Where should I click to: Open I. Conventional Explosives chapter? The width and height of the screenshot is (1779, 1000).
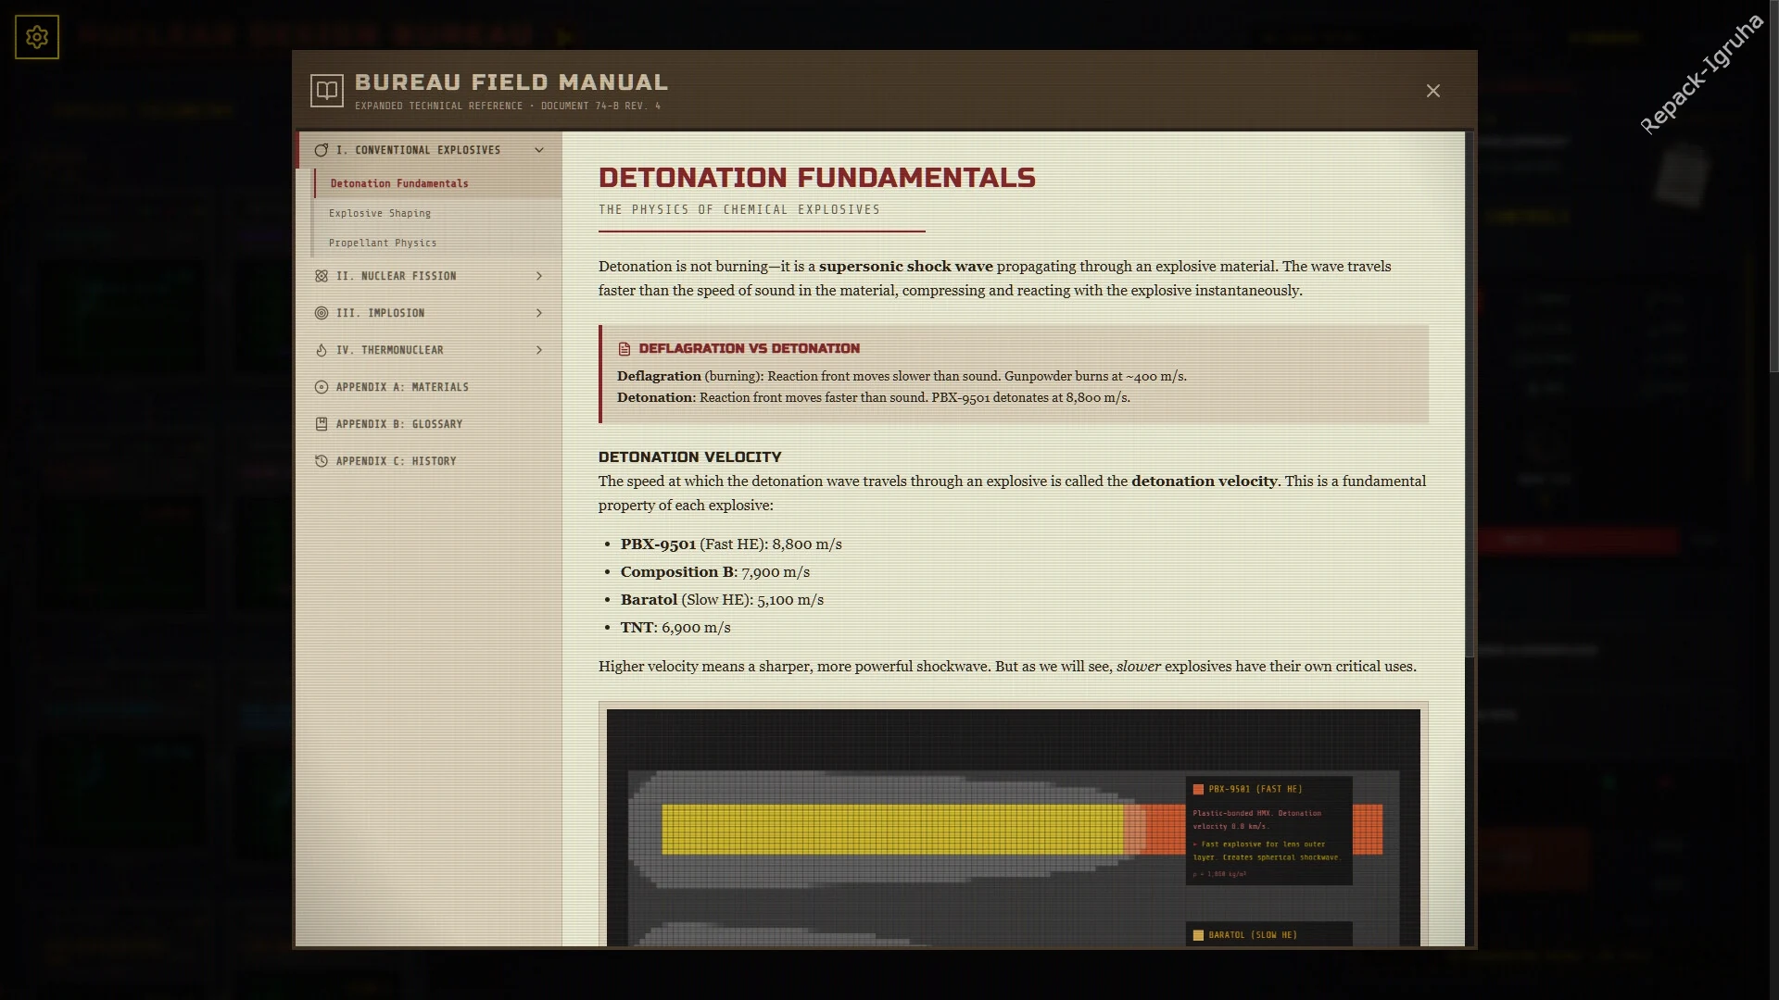tap(429, 150)
